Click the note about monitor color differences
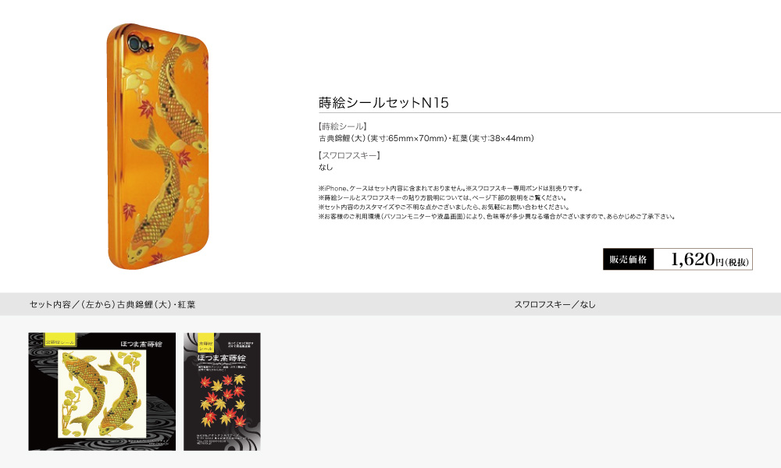Viewport: 781px width, 468px height. (x=497, y=217)
